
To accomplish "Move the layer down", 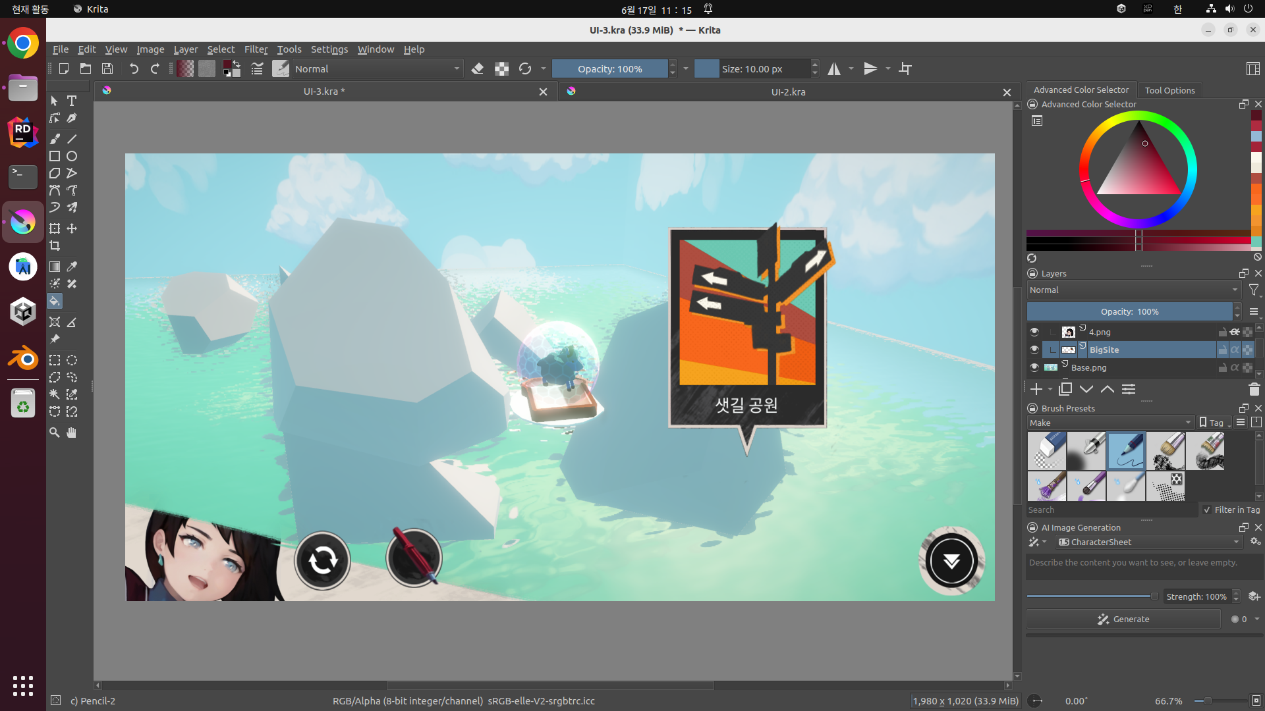I will (x=1086, y=389).
